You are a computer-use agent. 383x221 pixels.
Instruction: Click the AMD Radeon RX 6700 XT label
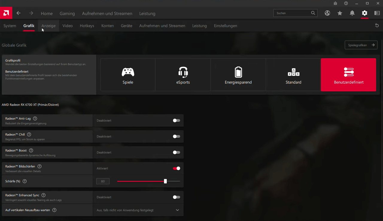30,105
